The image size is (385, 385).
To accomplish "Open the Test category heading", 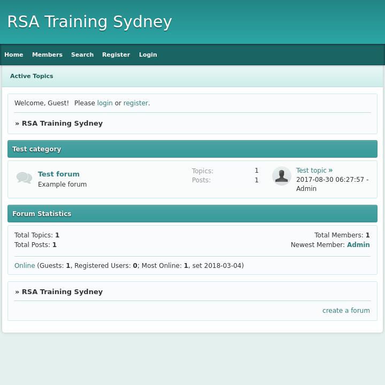I will pyautogui.click(x=36, y=149).
